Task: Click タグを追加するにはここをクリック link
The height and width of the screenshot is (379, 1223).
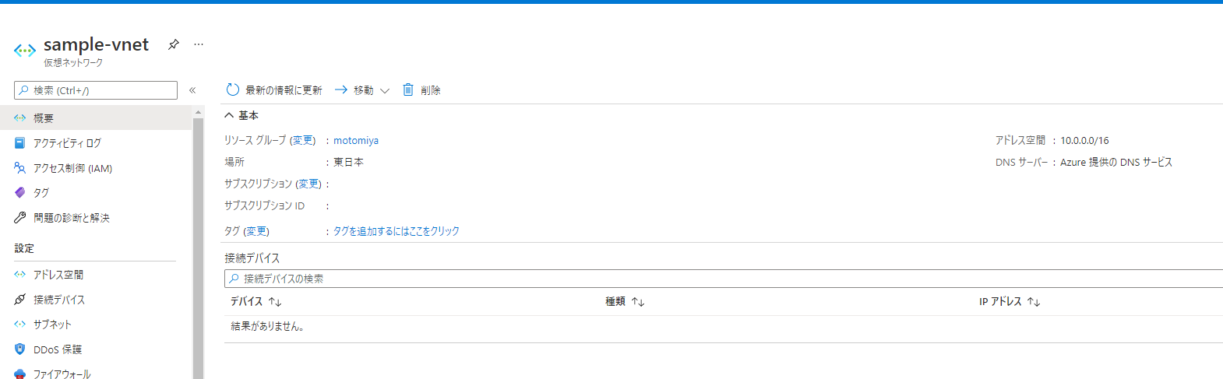Action: 397,231
